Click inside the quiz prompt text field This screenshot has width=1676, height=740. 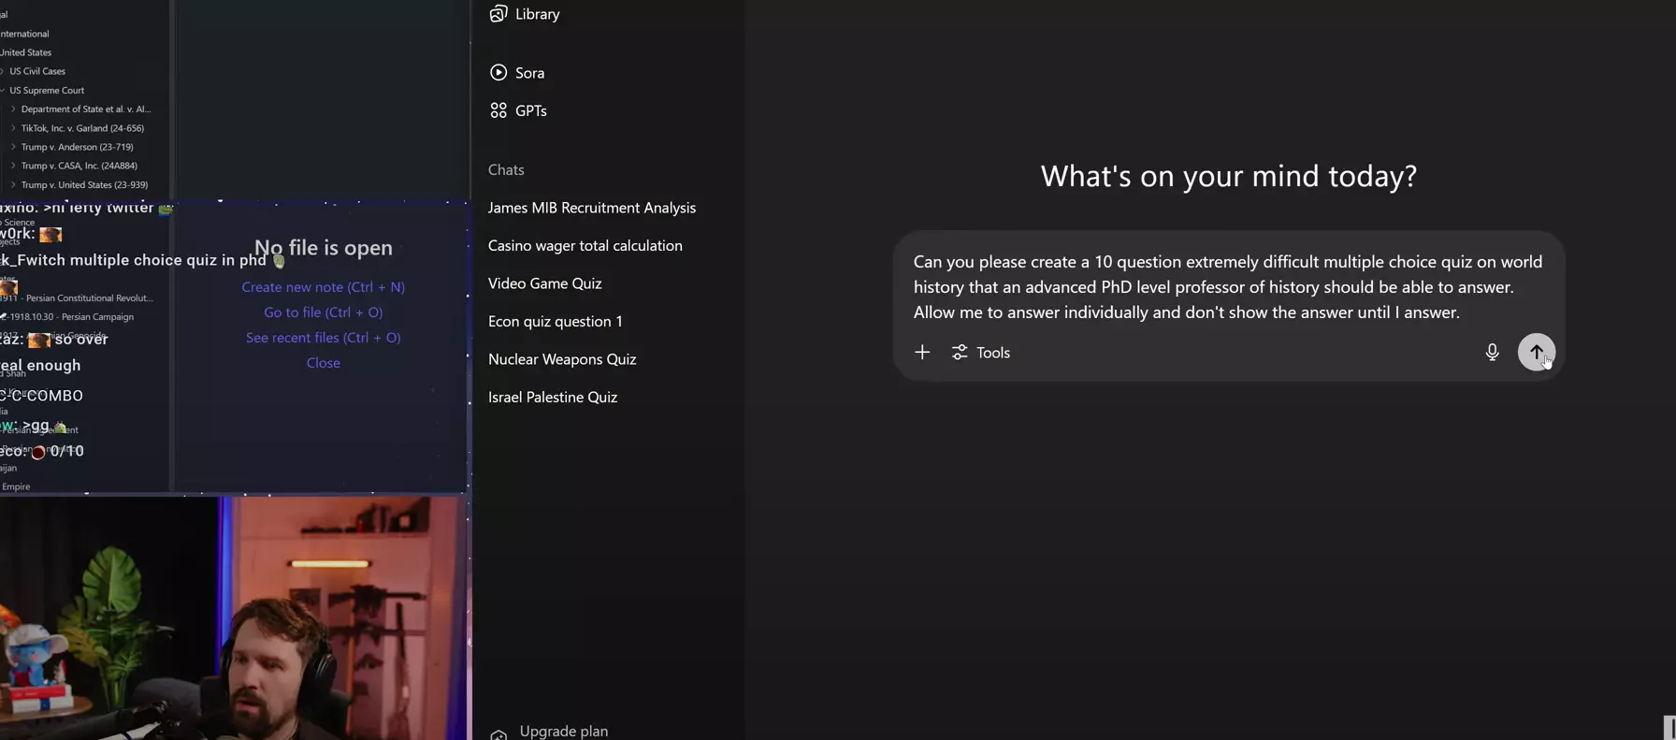coord(1228,287)
